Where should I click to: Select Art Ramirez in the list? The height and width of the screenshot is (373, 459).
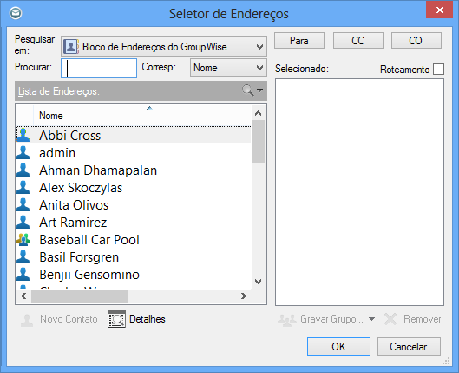[x=134, y=223]
